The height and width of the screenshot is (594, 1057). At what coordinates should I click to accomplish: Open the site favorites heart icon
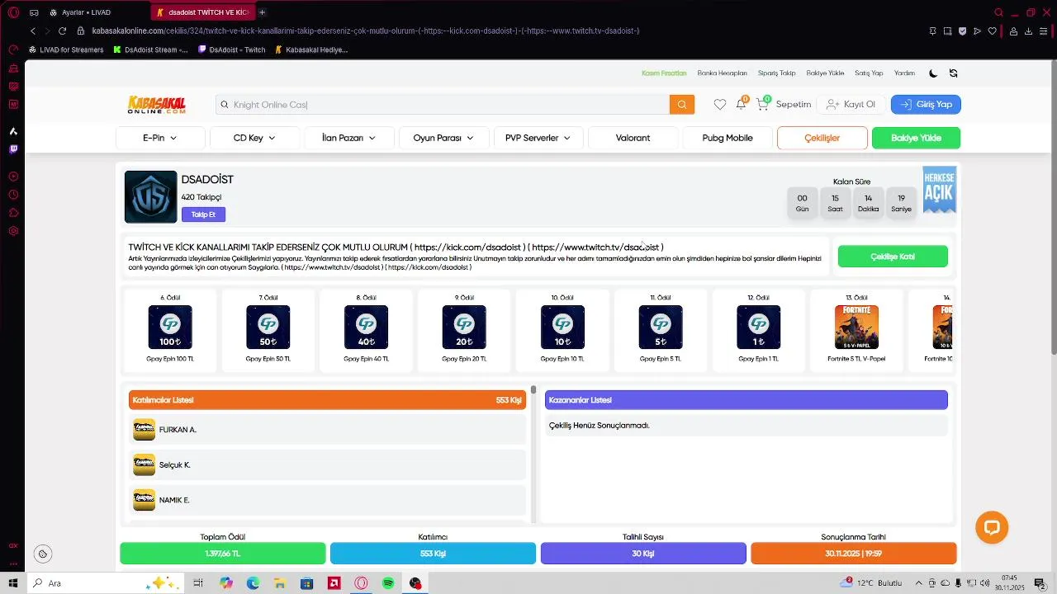[720, 105]
